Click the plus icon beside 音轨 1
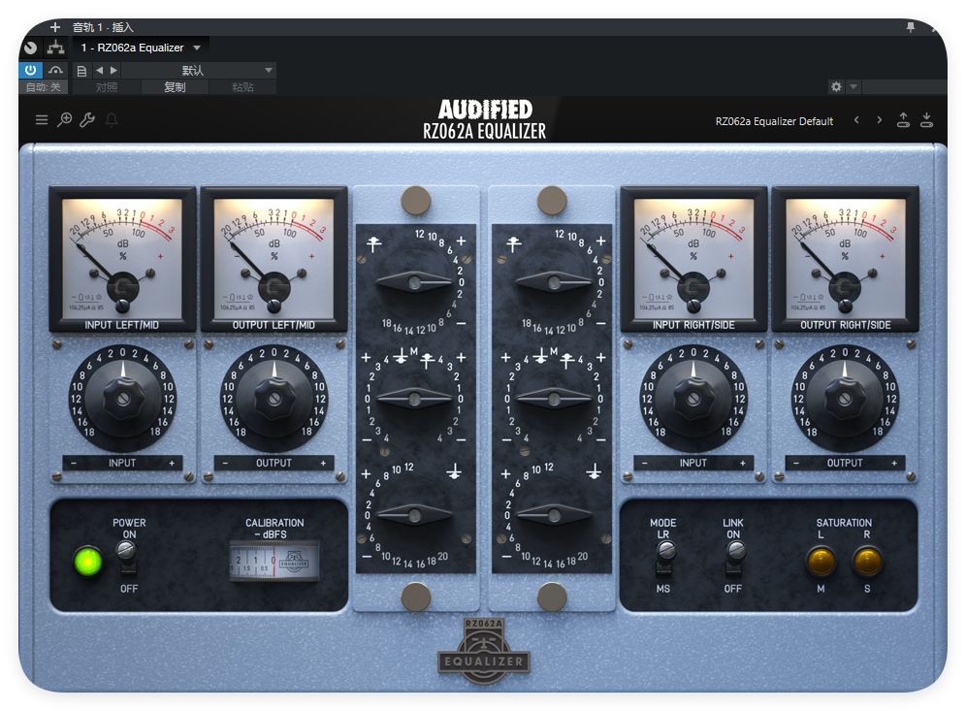Screen dimensions: 966x711 pos(55,27)
